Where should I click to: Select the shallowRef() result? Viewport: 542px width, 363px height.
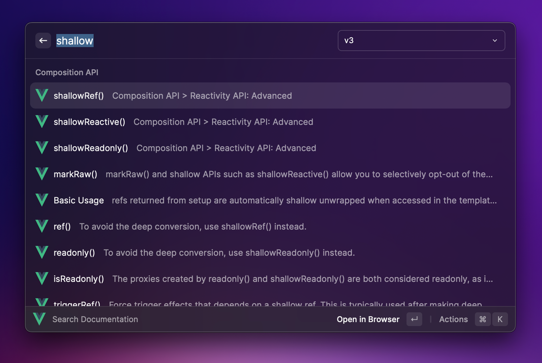(x=79, y=96)
